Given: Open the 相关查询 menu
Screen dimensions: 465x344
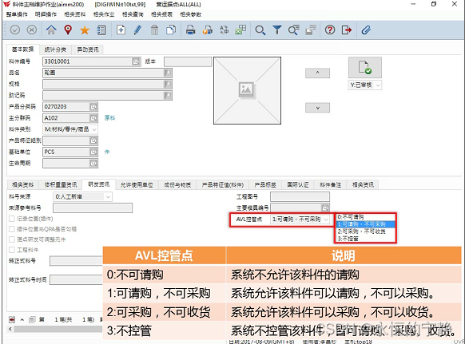Looking at the screenshot, I should click(133, 14).
